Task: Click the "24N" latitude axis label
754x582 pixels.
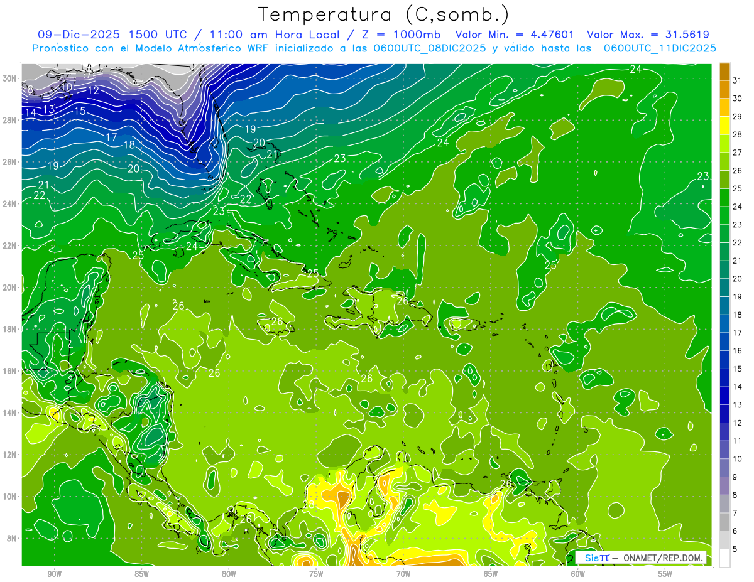Action: (10, 204)
